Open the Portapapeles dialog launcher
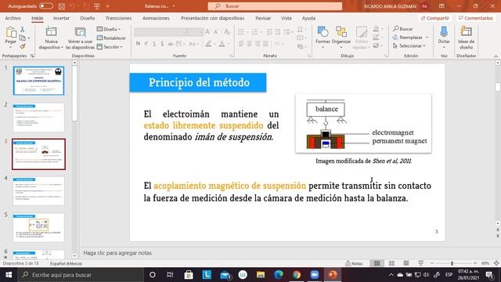Screen dimensions: 501x282 (x=32, y=56)
